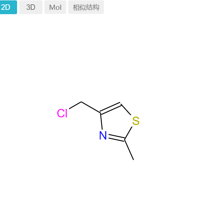Select ring carbon bearing the methyl group
Image resolution: width=201 pixels, height=198 pixels.
click(x=125, y=140)
